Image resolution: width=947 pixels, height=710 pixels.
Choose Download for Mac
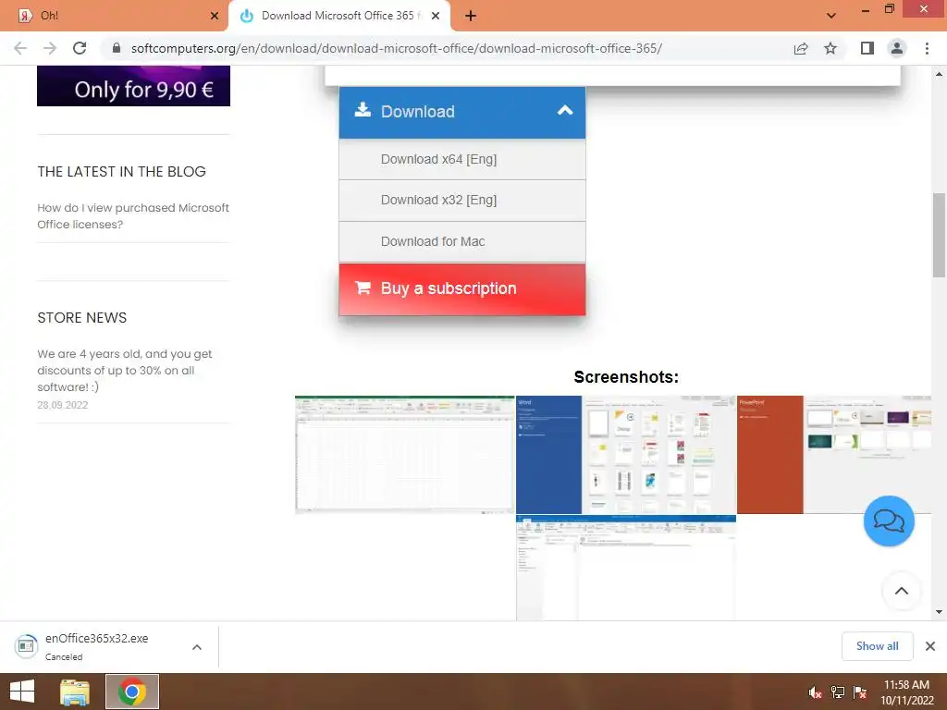click(462, 241)
